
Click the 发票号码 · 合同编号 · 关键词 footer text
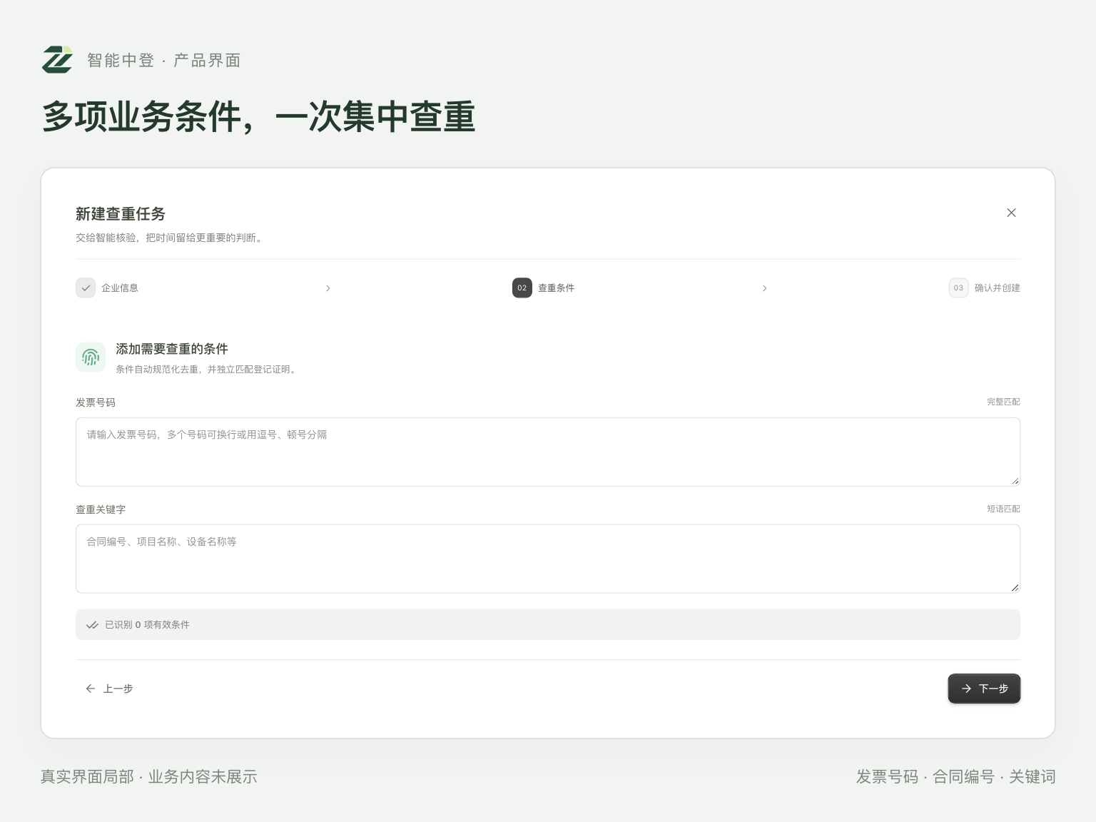tap(955, 776)
